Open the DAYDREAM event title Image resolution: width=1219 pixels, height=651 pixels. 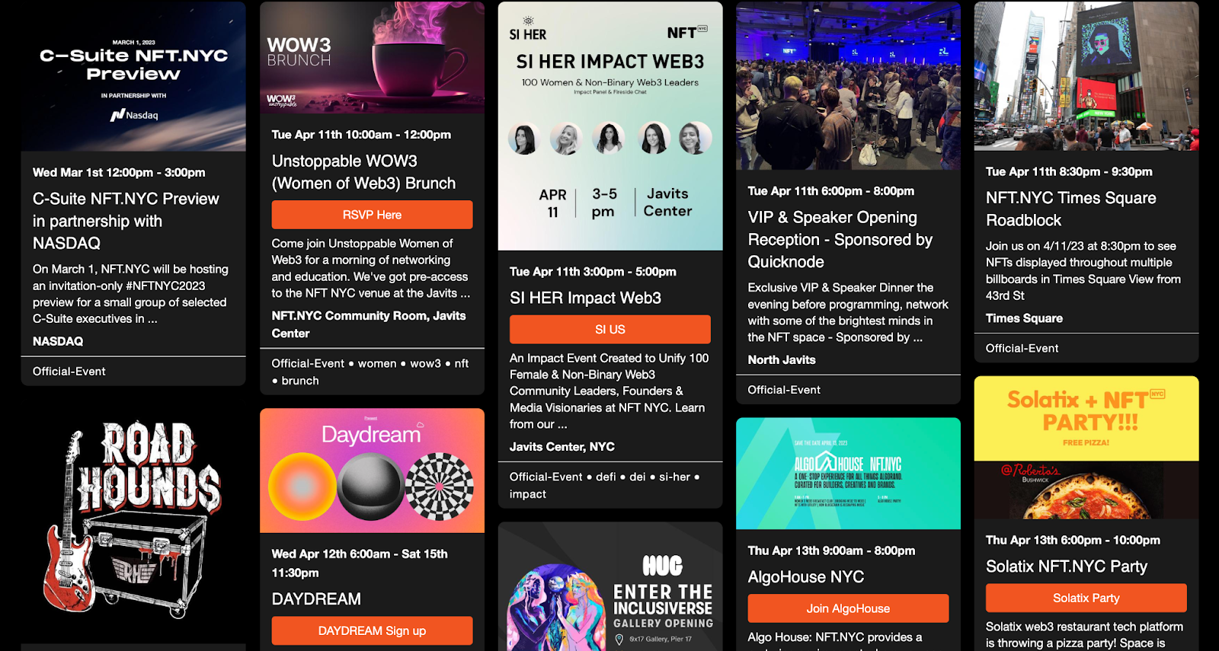(x=316, y=599)
